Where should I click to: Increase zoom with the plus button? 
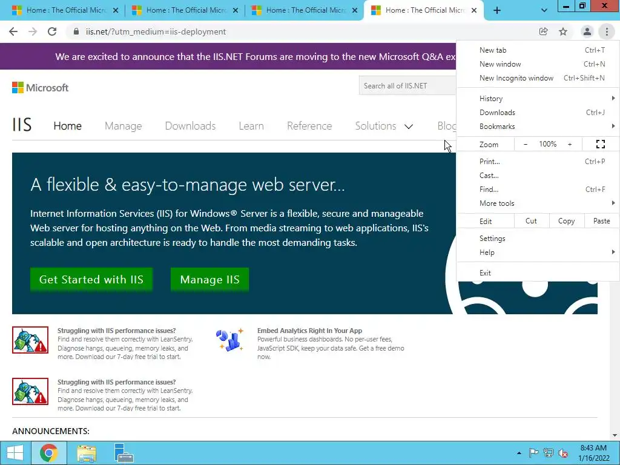coord(570,144)
